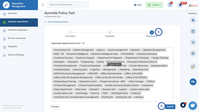
Task: Expand Requests submenu dots
Action: click(36, 47)
